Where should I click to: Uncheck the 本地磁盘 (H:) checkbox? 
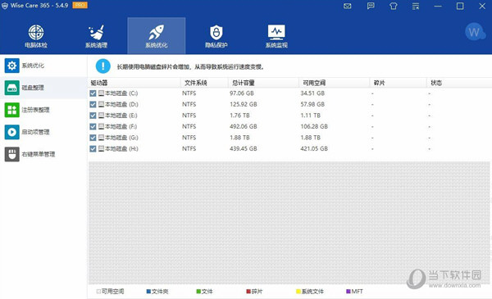tap(93, 149)
